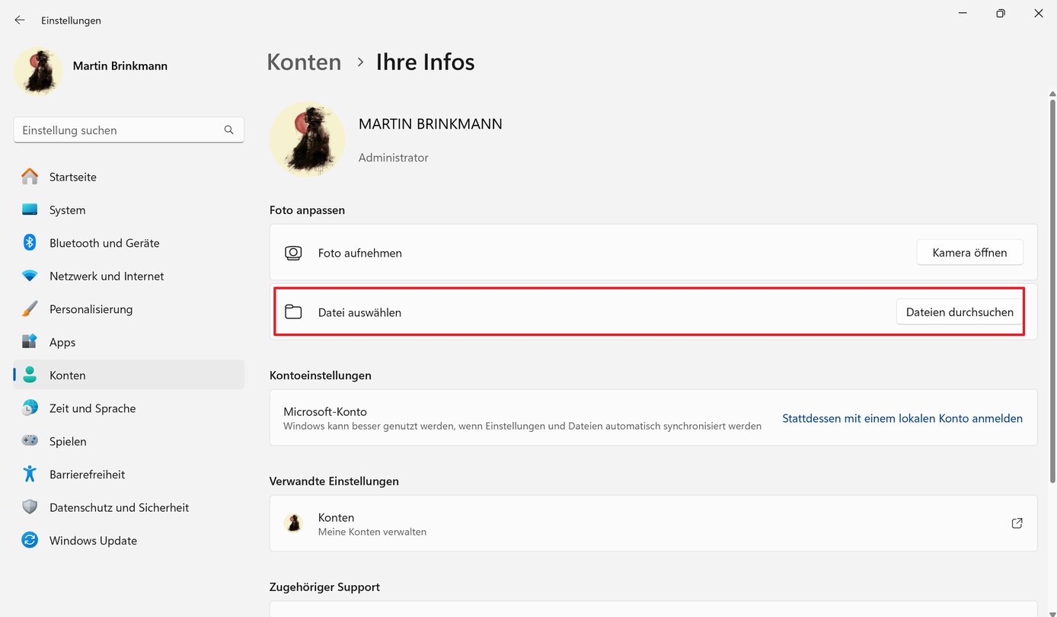Click the Netzwerk und Internet globe icon

click(x=29, y=276)
